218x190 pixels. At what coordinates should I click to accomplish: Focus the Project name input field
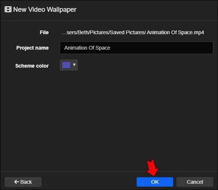point(137,48)
